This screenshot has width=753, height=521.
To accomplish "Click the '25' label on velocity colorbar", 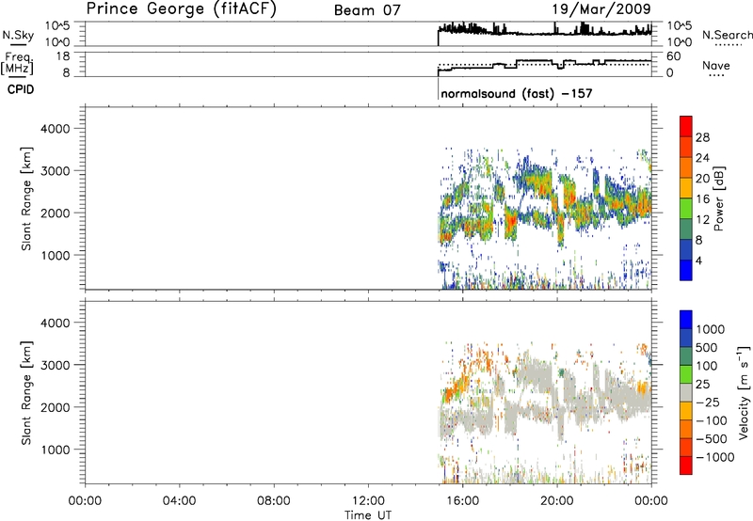I will [702, 384].
